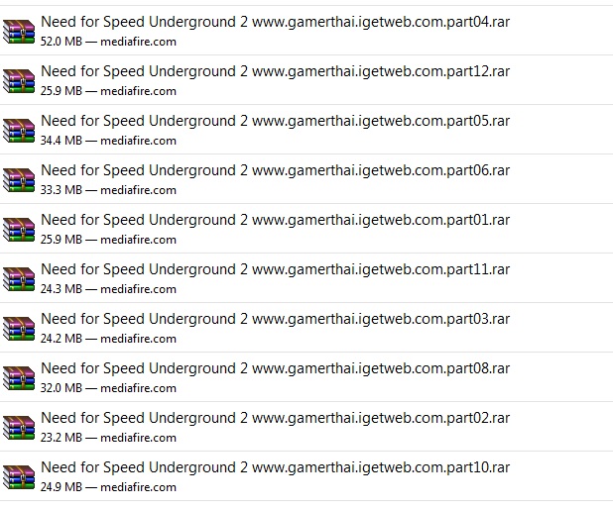613x509 pixels.
Task: Open the file name ending part12.rar
Action: point(275,71)
